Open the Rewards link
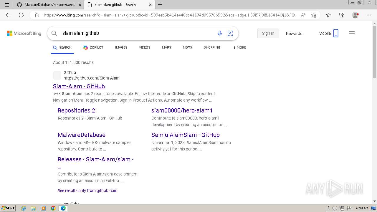Screen dimensions: 377x212 pyautogui.click(x=294, y=34)
